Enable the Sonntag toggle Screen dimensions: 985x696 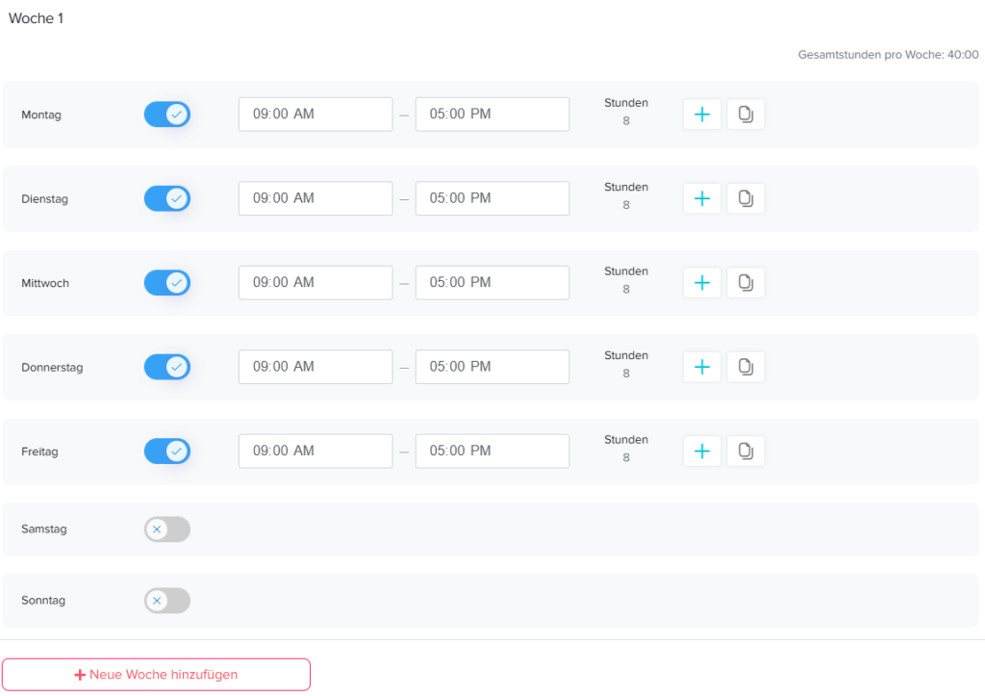click(167, 601)
